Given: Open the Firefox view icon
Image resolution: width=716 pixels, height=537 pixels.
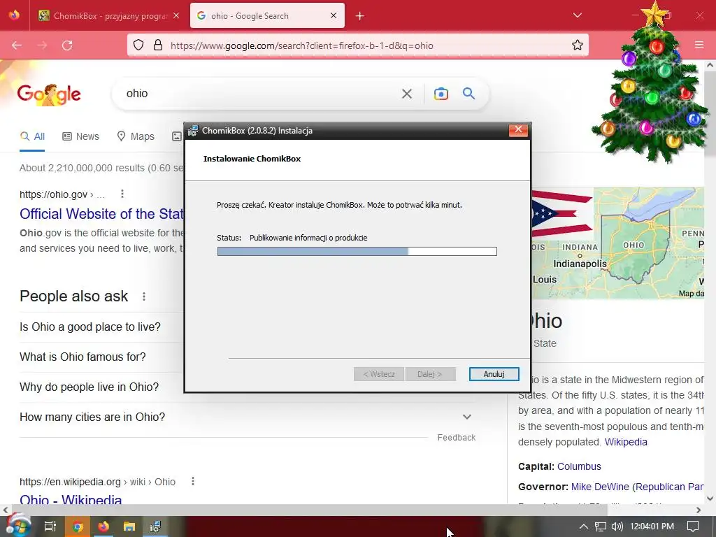Looking at the screenshot, I should [14, 15].
